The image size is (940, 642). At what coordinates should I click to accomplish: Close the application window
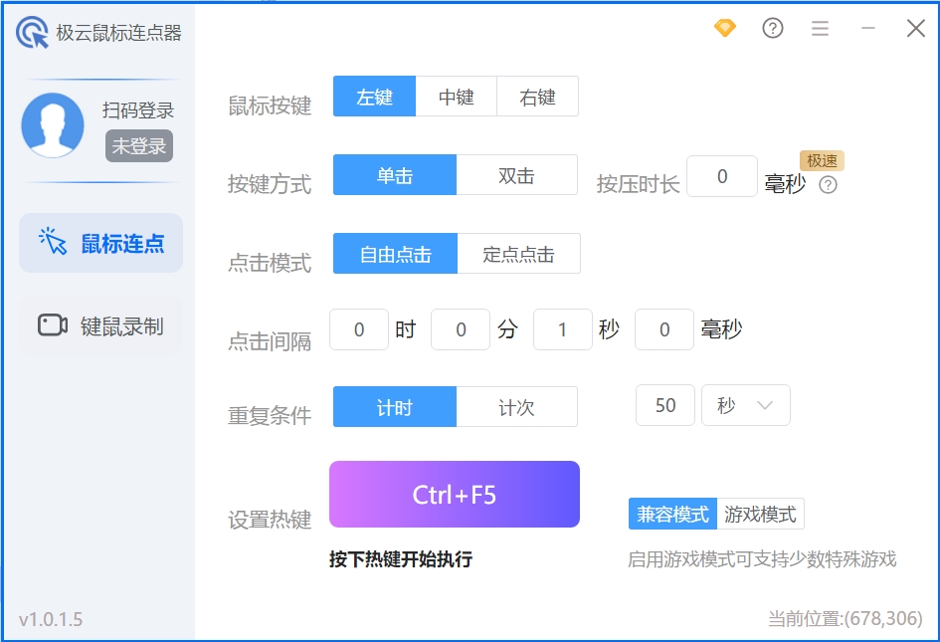pos(915,28)
